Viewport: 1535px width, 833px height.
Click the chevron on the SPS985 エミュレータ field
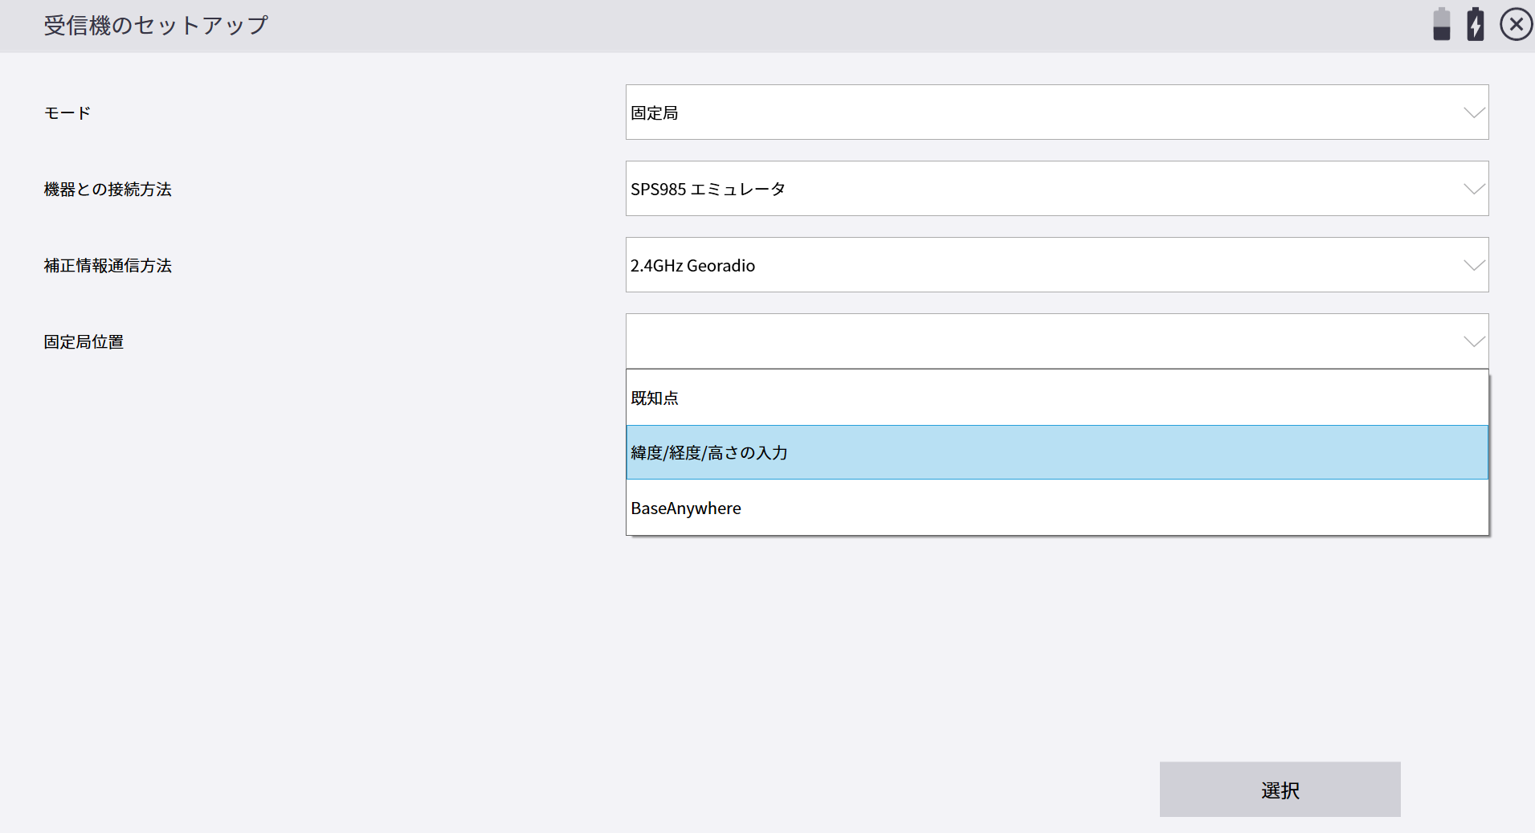[x=1473, y=189]
